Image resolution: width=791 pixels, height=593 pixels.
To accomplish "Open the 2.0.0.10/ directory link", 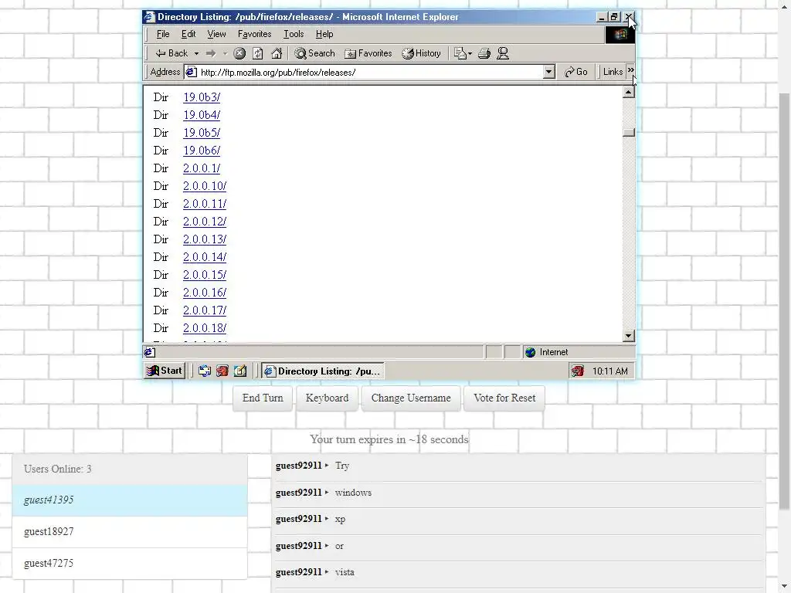I will (204, 186).
